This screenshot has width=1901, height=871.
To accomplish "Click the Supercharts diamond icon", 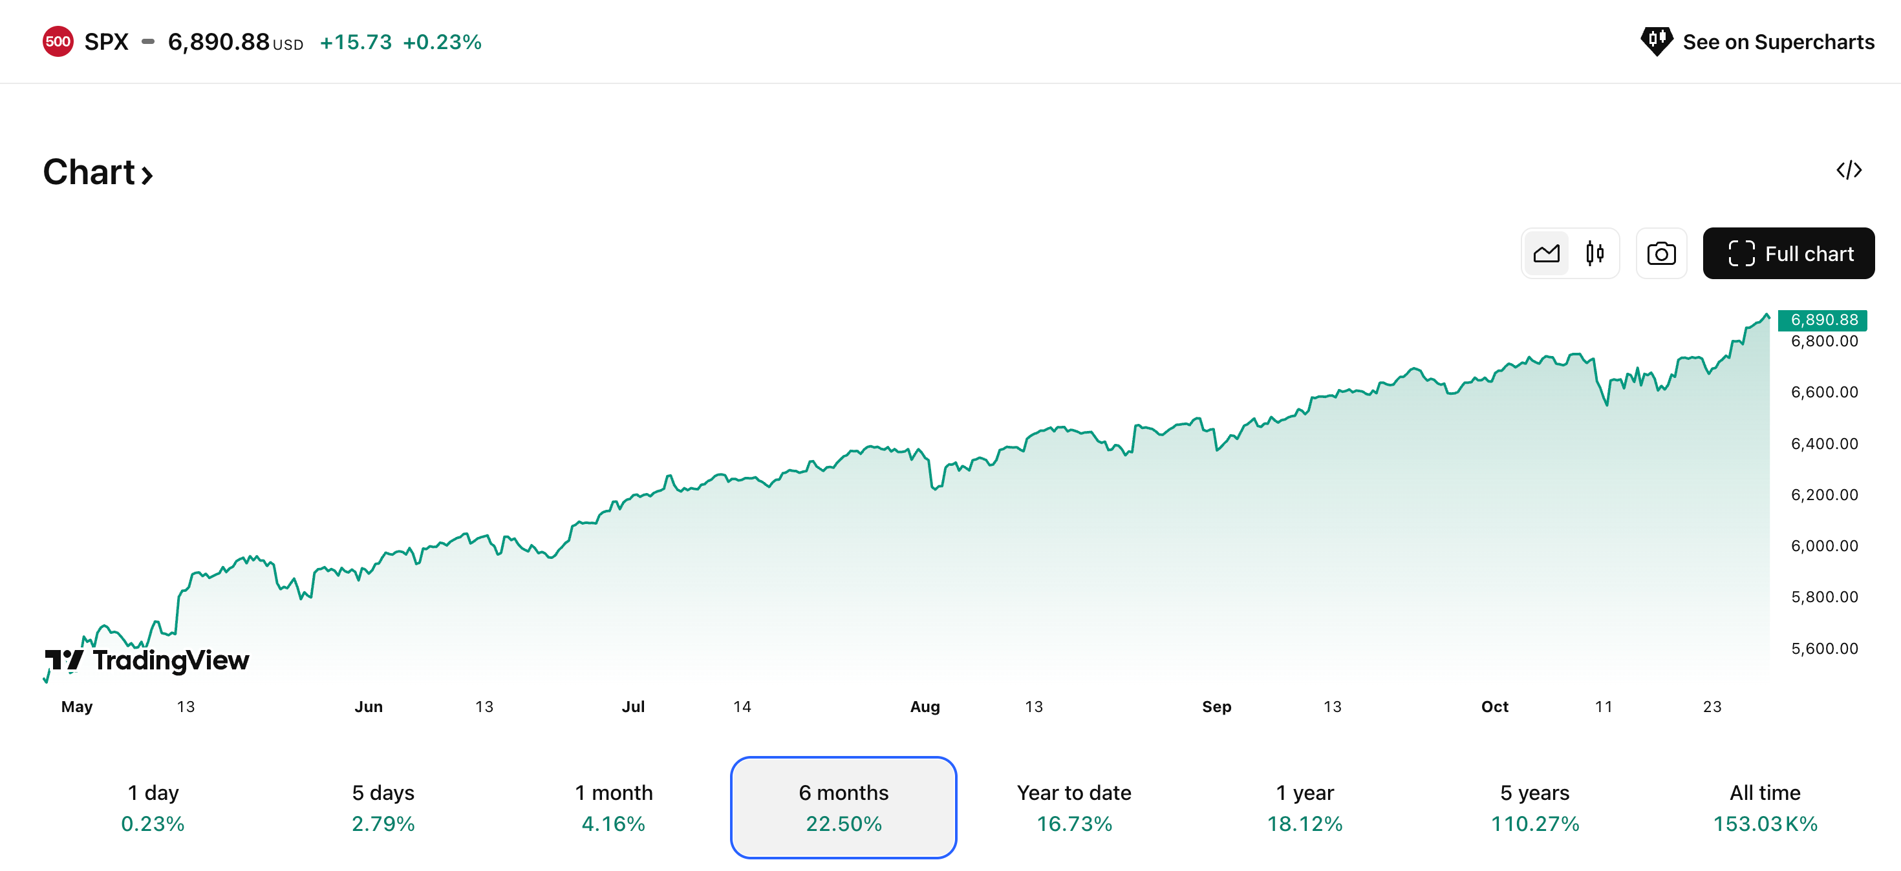I will pos(1657,41).
